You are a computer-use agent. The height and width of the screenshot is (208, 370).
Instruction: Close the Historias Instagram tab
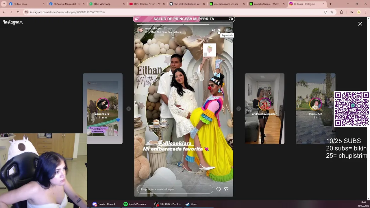pyautogui.click(x=323, y=4)
